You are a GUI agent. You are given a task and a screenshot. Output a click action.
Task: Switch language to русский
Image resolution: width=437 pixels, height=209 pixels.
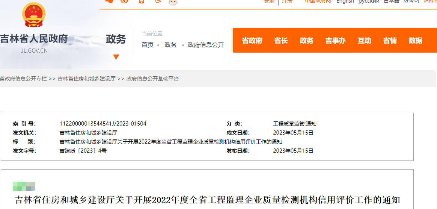pos(369,2)
